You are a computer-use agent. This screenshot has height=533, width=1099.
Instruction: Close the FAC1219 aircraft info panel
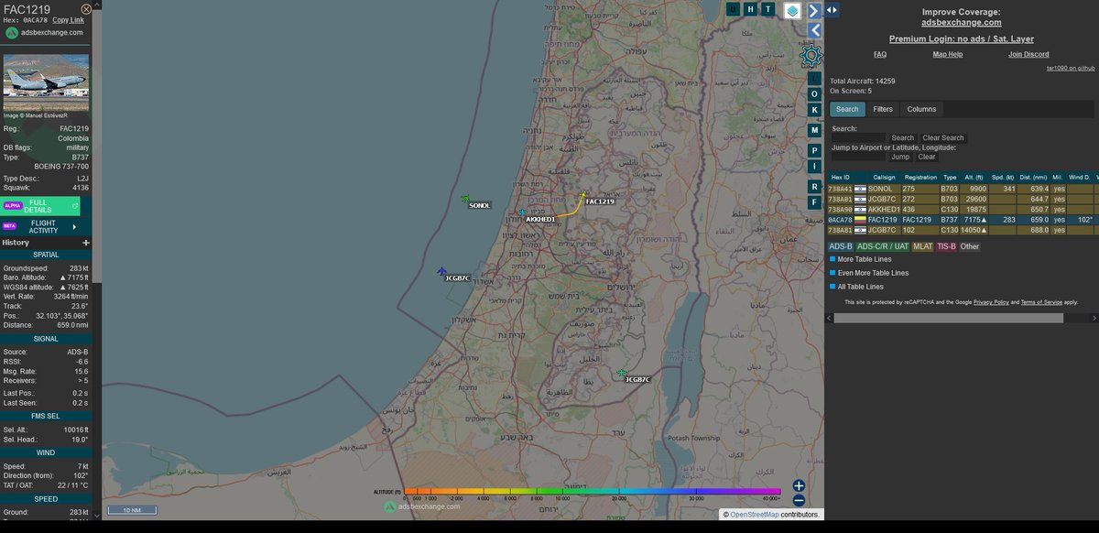pos(86,9)
